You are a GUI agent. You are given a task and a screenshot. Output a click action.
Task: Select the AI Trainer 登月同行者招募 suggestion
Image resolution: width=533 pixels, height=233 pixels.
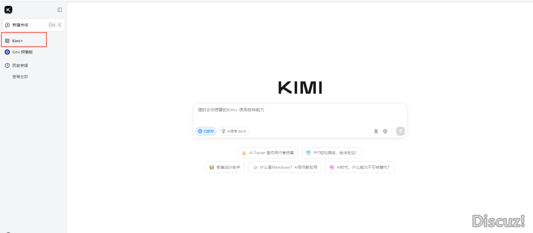[268, 153]
